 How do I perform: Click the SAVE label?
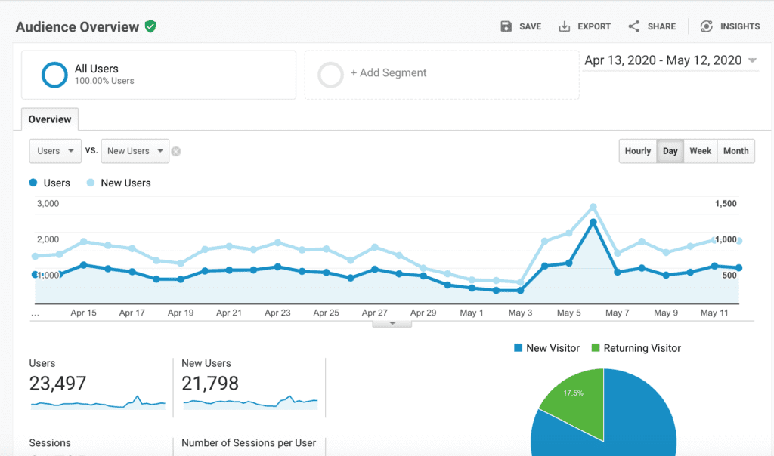click(530, 26)
